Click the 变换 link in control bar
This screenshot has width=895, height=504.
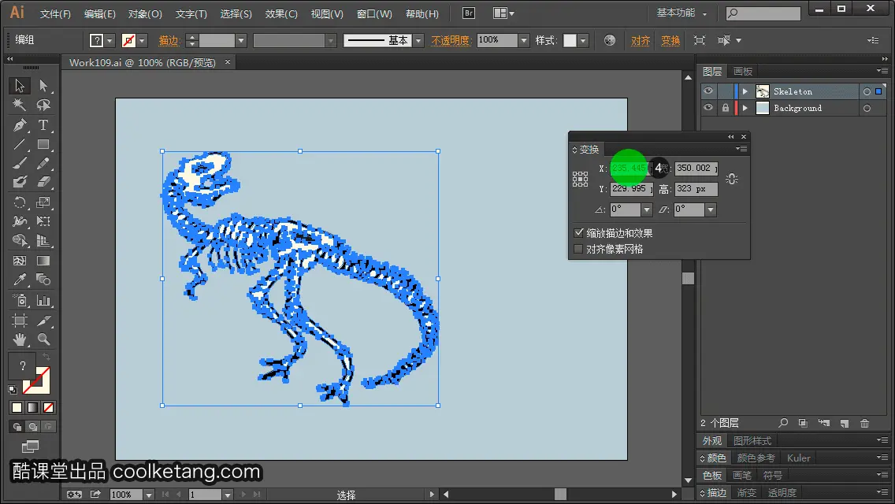[670, 40]
